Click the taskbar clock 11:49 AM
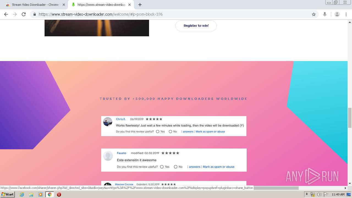This screenshot has height=198, width=352. [x=338, y=194]
